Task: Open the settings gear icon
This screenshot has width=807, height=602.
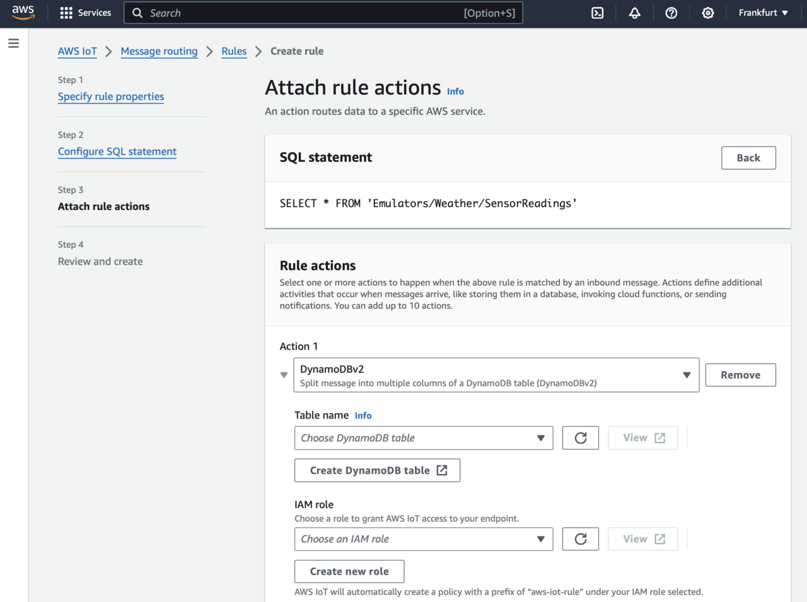Action: coord(708,13)
